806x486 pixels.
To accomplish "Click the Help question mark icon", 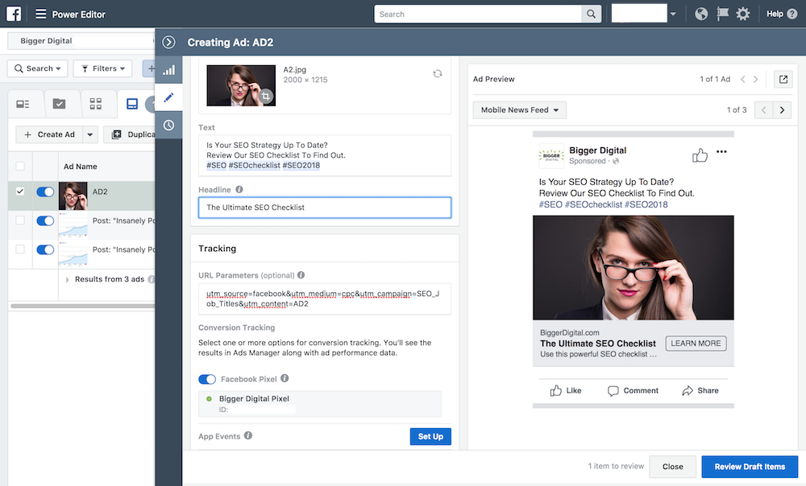I will click(792, 14).
